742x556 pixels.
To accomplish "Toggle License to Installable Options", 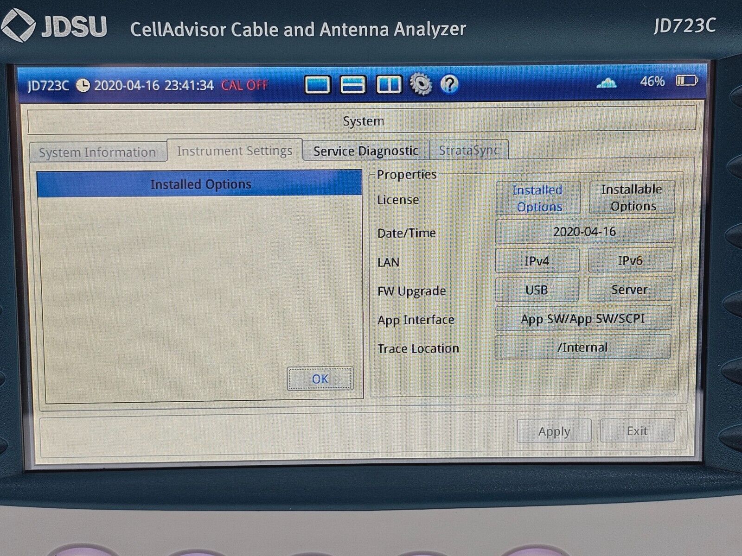I will pos(631,196).
